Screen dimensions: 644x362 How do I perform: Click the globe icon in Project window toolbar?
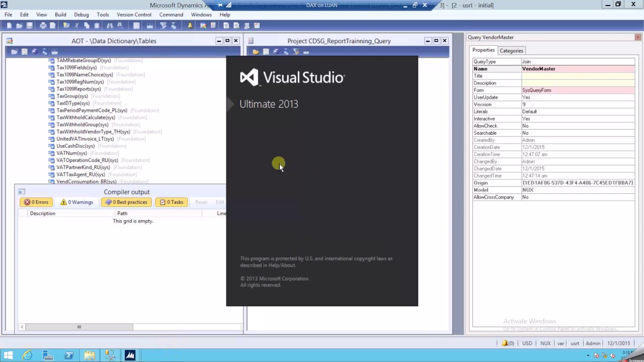[x=276, y=52]
